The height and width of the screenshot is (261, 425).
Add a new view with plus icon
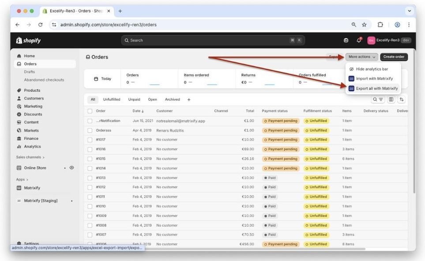(x=189, y=100)
